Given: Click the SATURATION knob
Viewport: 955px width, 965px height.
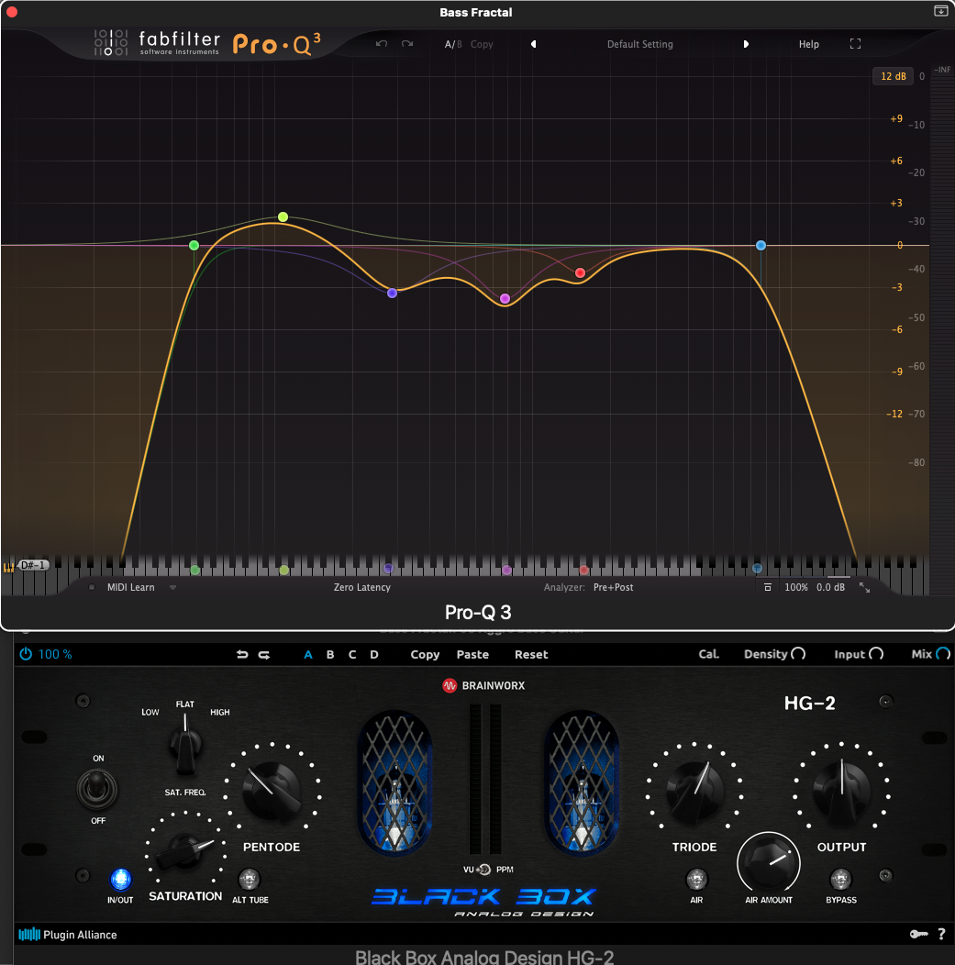Looking at the screenshot, I should click(184, 850).
